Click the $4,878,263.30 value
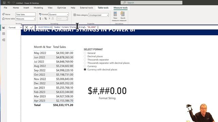The height and width of the screenshot is (122, 218). pos(65,57)
